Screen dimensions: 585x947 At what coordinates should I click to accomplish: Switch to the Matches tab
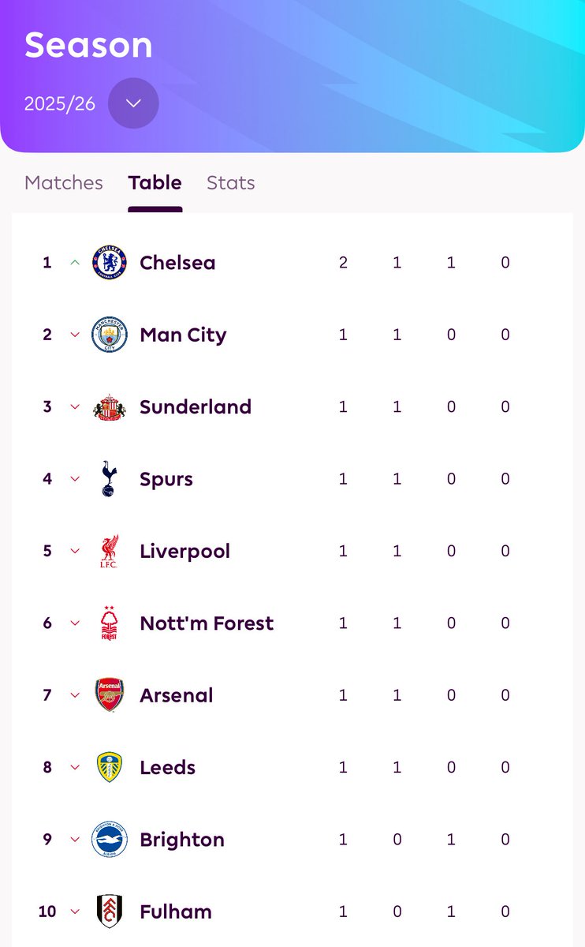pyautogui.click(x=64, y=183)
